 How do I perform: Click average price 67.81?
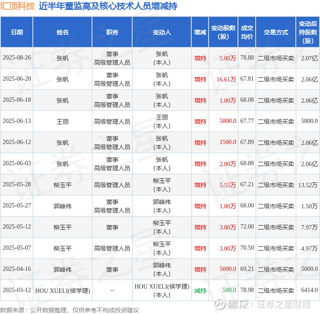pyautogui.click(x=247, y=78)
